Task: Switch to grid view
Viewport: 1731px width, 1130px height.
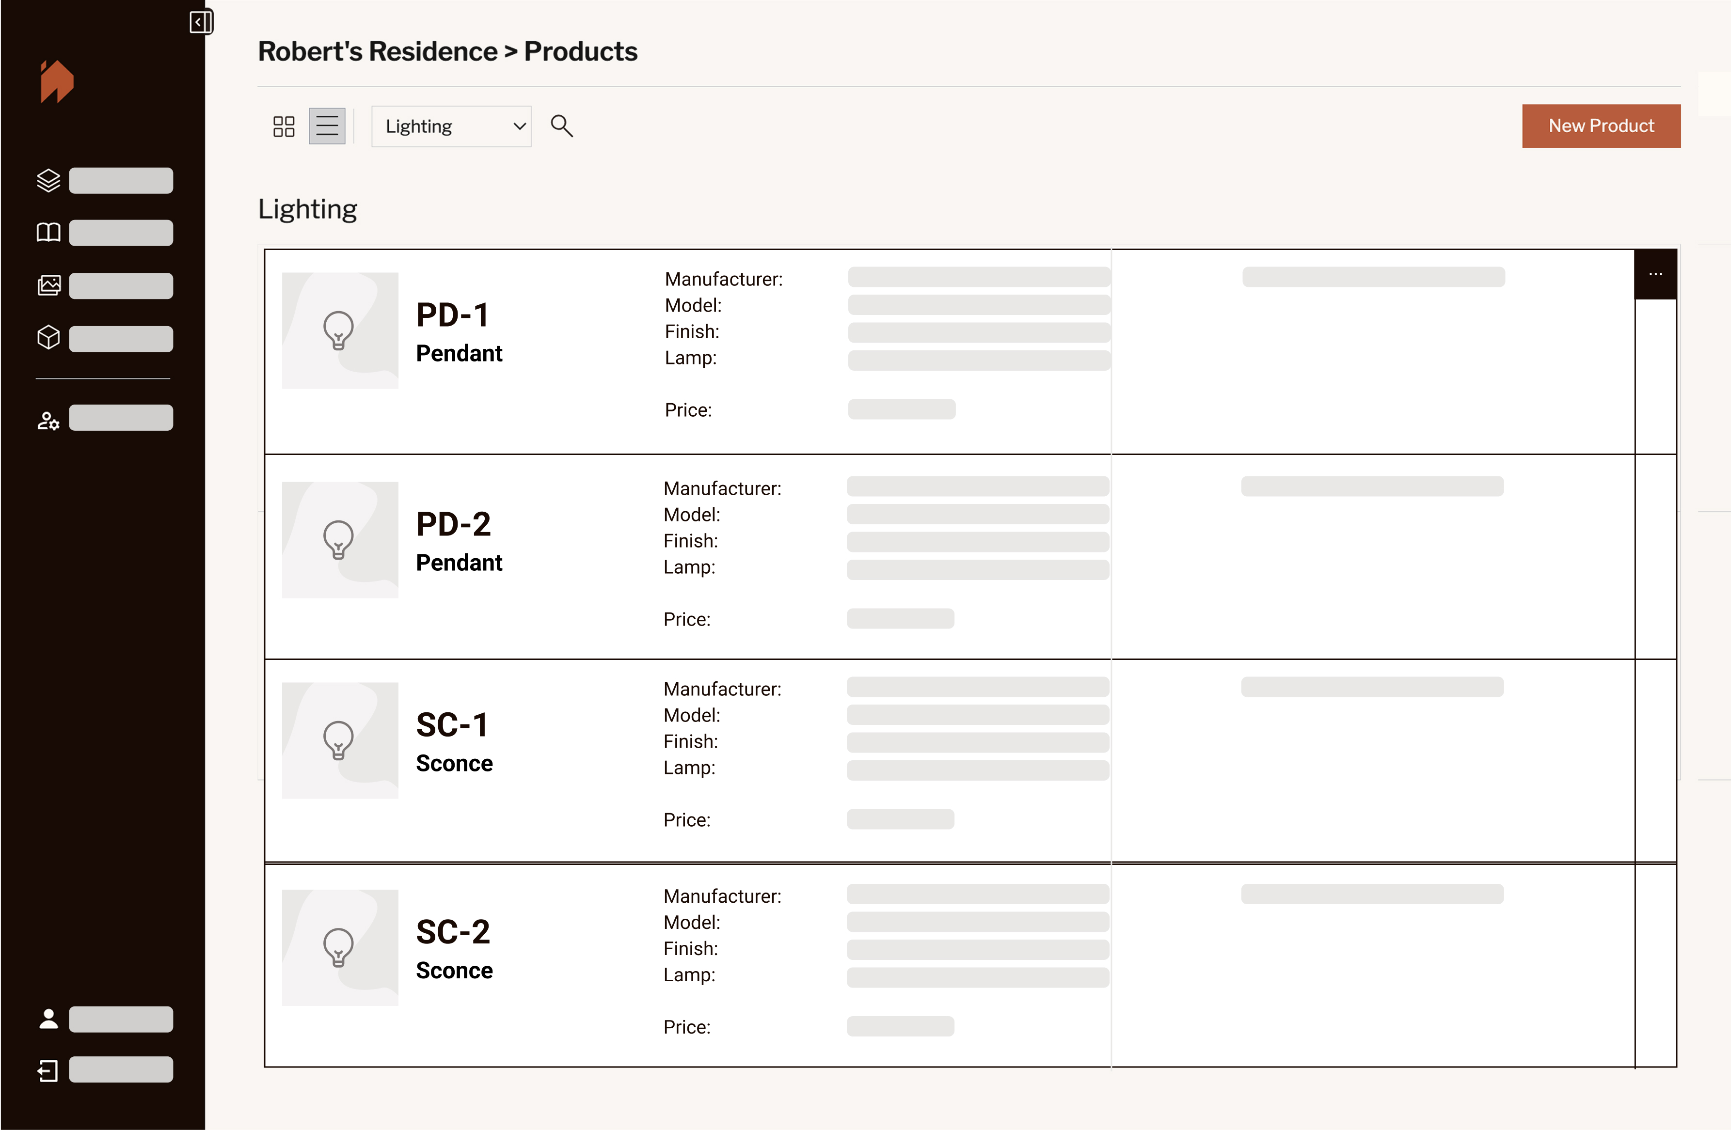Action: [x=284, y=126]
